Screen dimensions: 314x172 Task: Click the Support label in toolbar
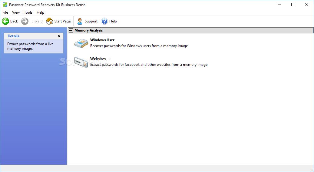point(91,21)
